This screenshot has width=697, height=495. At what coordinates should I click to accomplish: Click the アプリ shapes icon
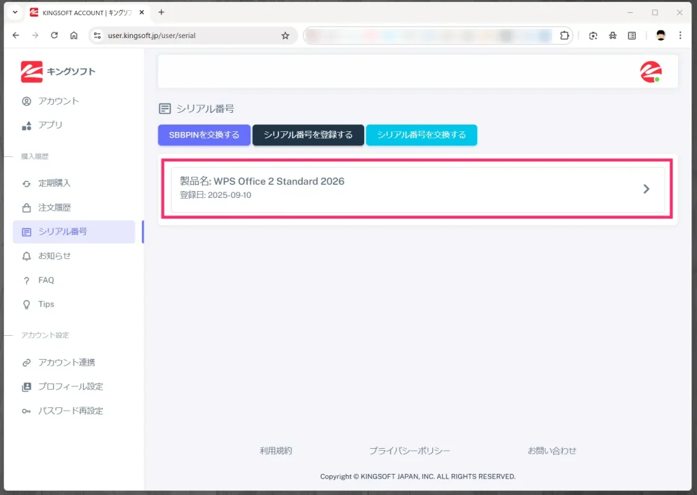[x=27, y=126]
